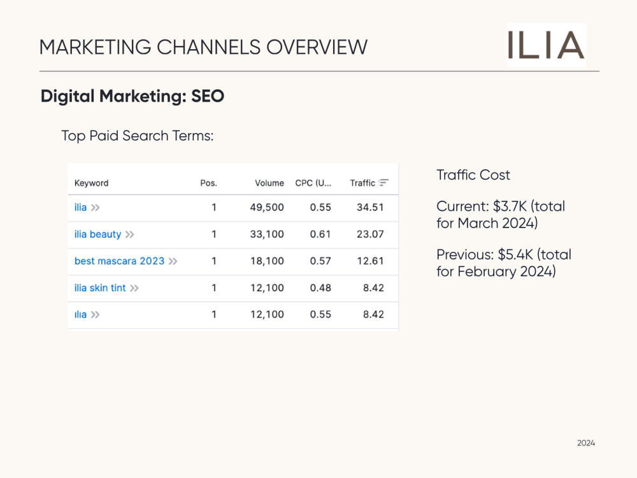Sort by the Keyword column header
This screenshot has width=637, height=478.
pyautogui.click(x=91, y=183)
